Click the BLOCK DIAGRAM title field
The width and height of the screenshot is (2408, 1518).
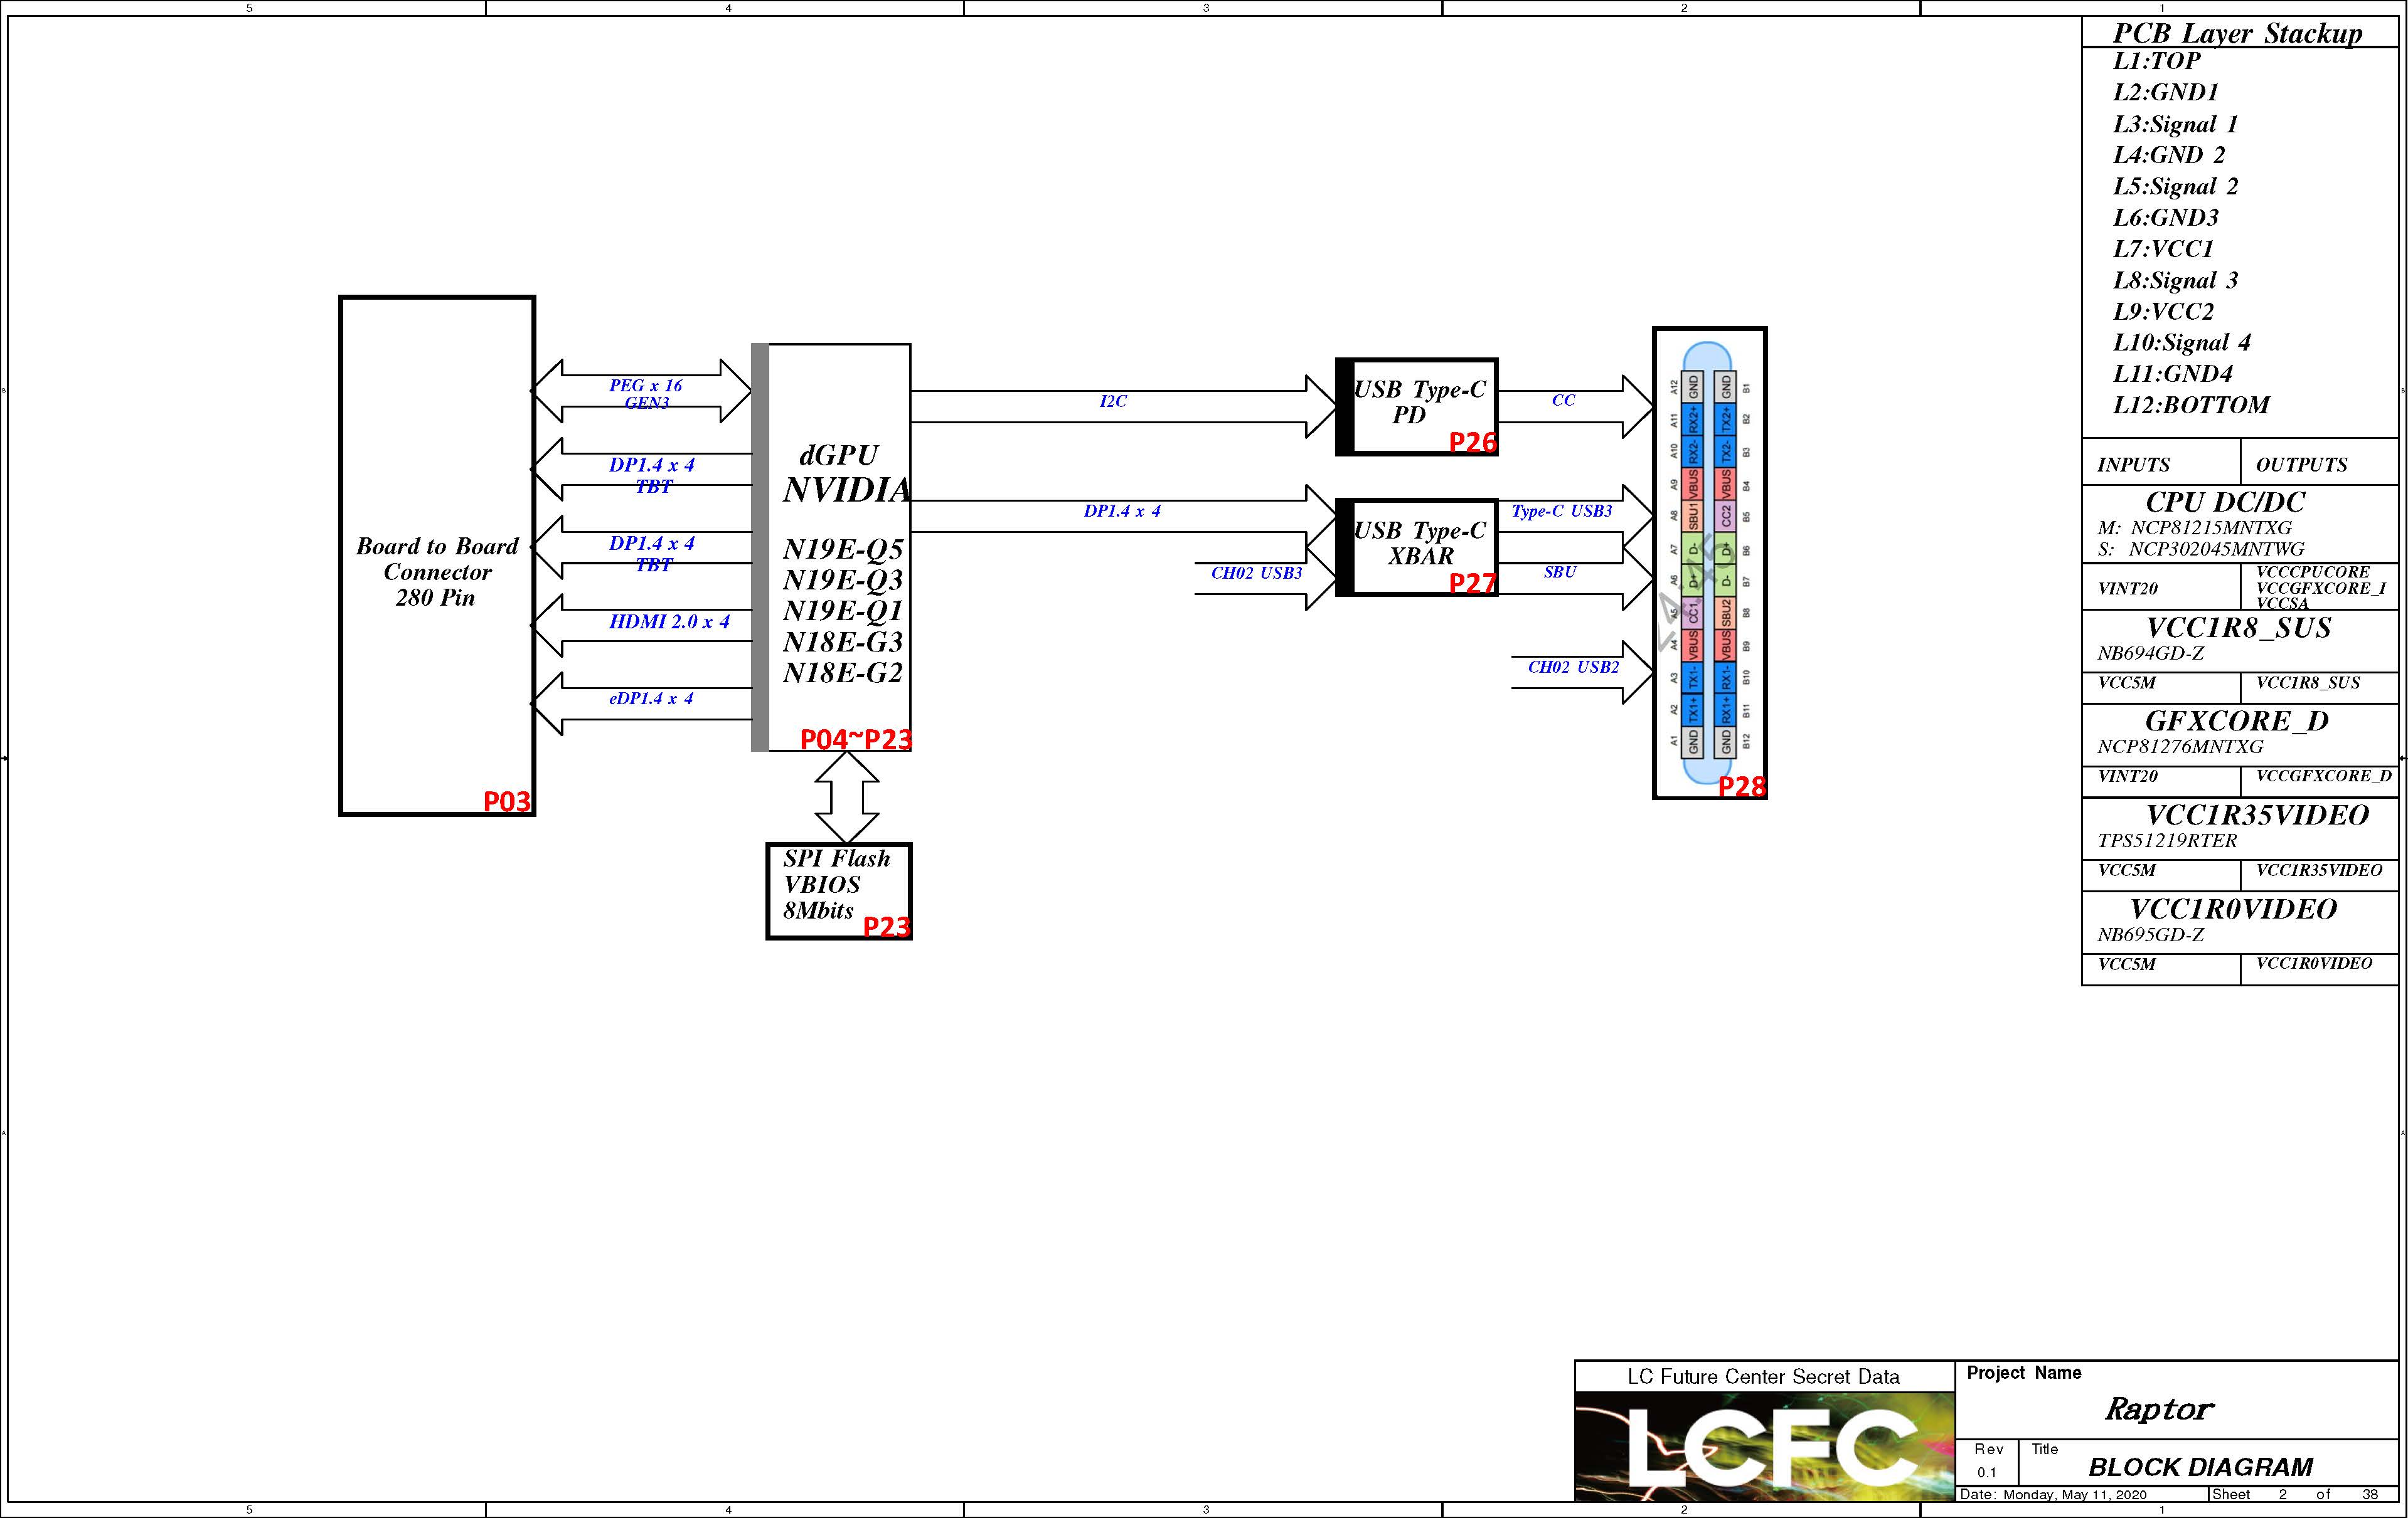2200,1466
